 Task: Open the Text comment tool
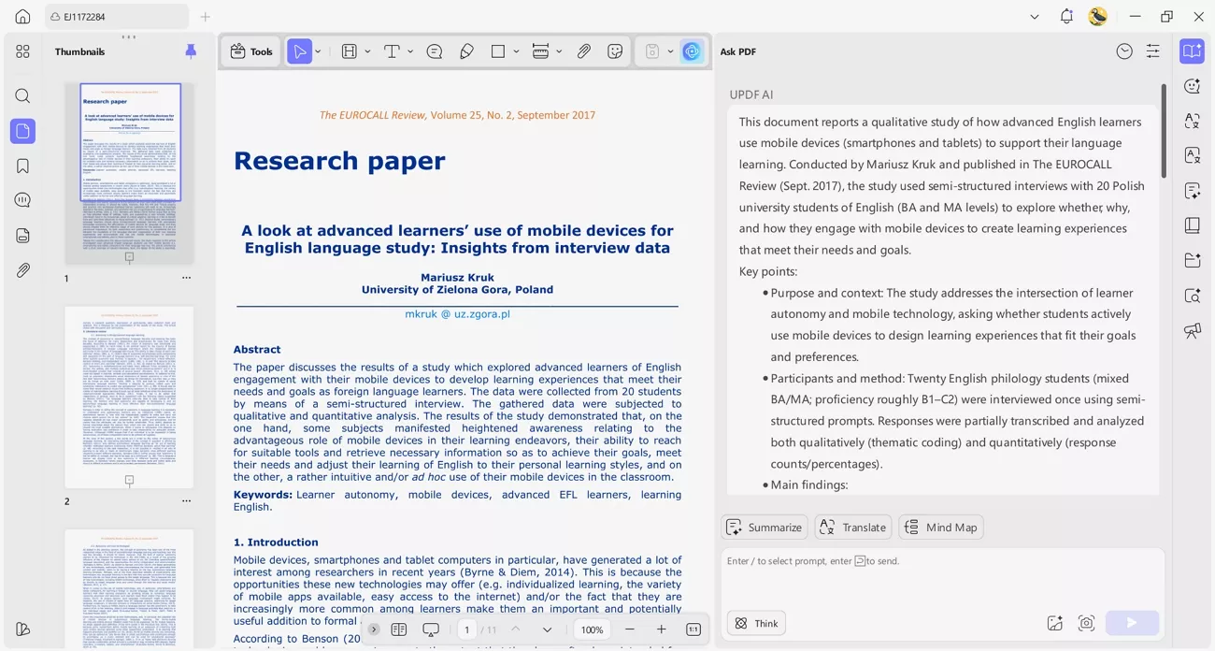435,51
